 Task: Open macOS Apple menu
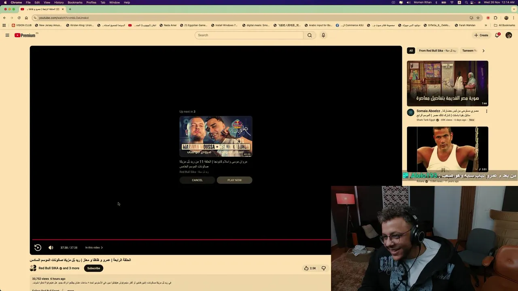5,2
